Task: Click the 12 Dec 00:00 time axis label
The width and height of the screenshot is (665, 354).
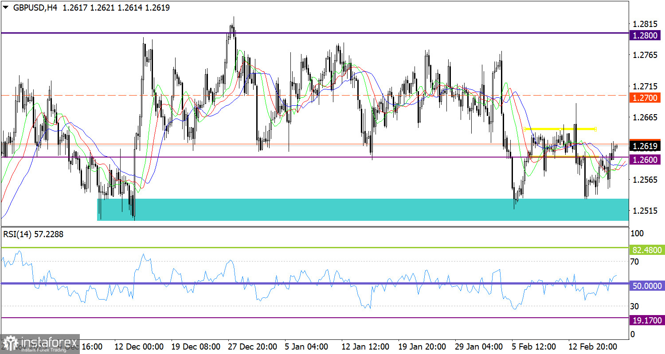Action: [x=139, y=346]
